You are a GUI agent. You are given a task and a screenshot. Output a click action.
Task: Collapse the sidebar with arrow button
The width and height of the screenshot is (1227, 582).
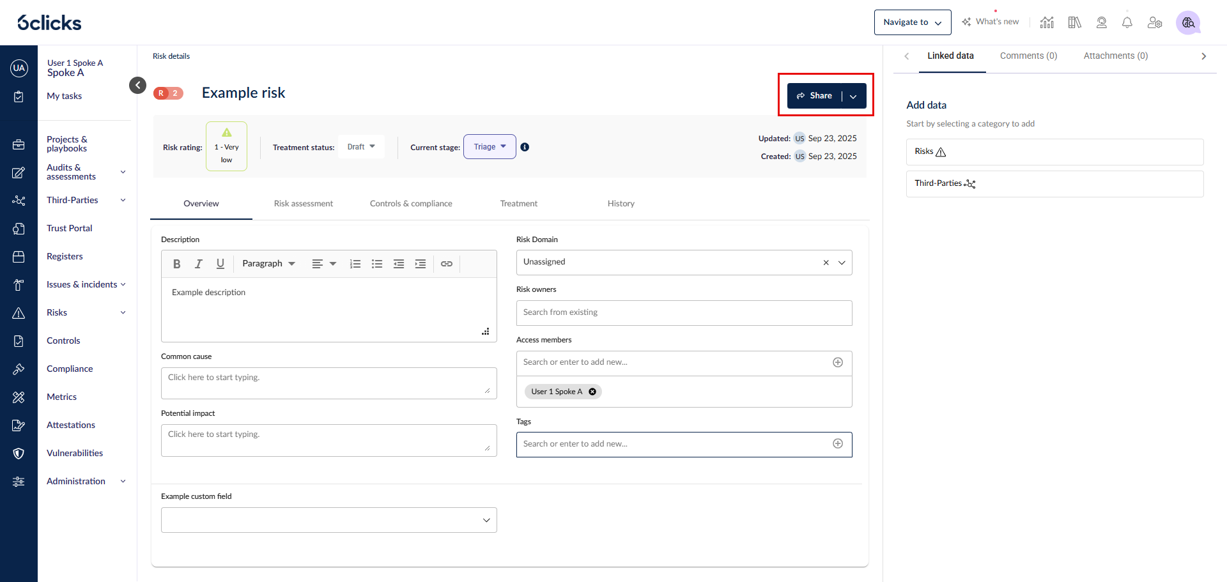[x=137, y=85]
